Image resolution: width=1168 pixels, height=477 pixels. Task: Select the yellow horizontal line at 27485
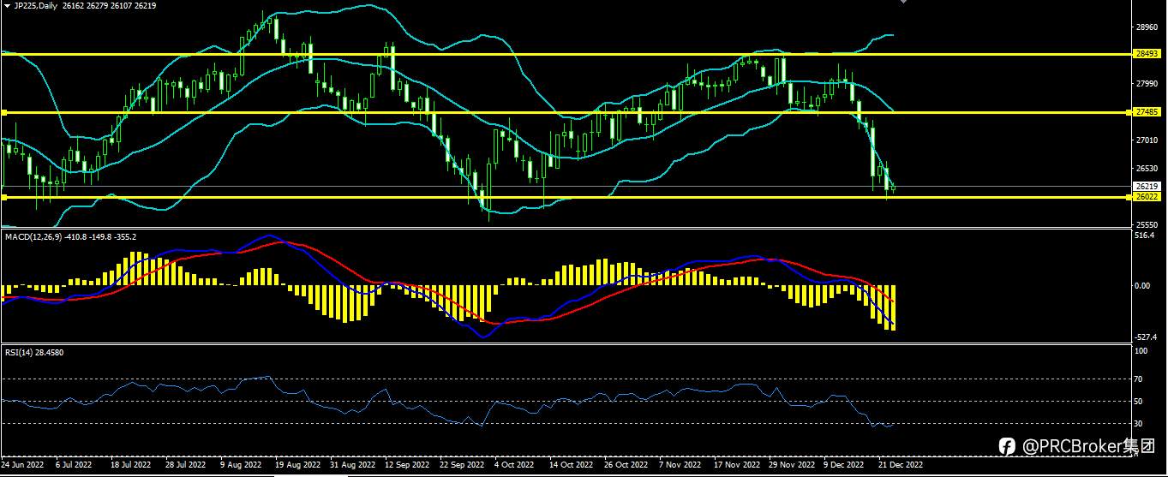[x=566, y=112]
